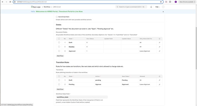Select the Pending state row checkbox

pyautogui.click(x=59, y=47)
